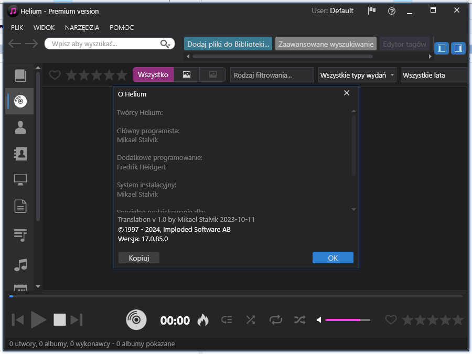The width and height of the screenshot is (472, 354).
Task: Go back with the left arrow
Action: point(15,44)
